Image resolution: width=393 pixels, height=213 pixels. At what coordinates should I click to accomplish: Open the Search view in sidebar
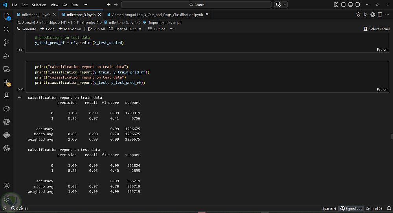[6, 29]
